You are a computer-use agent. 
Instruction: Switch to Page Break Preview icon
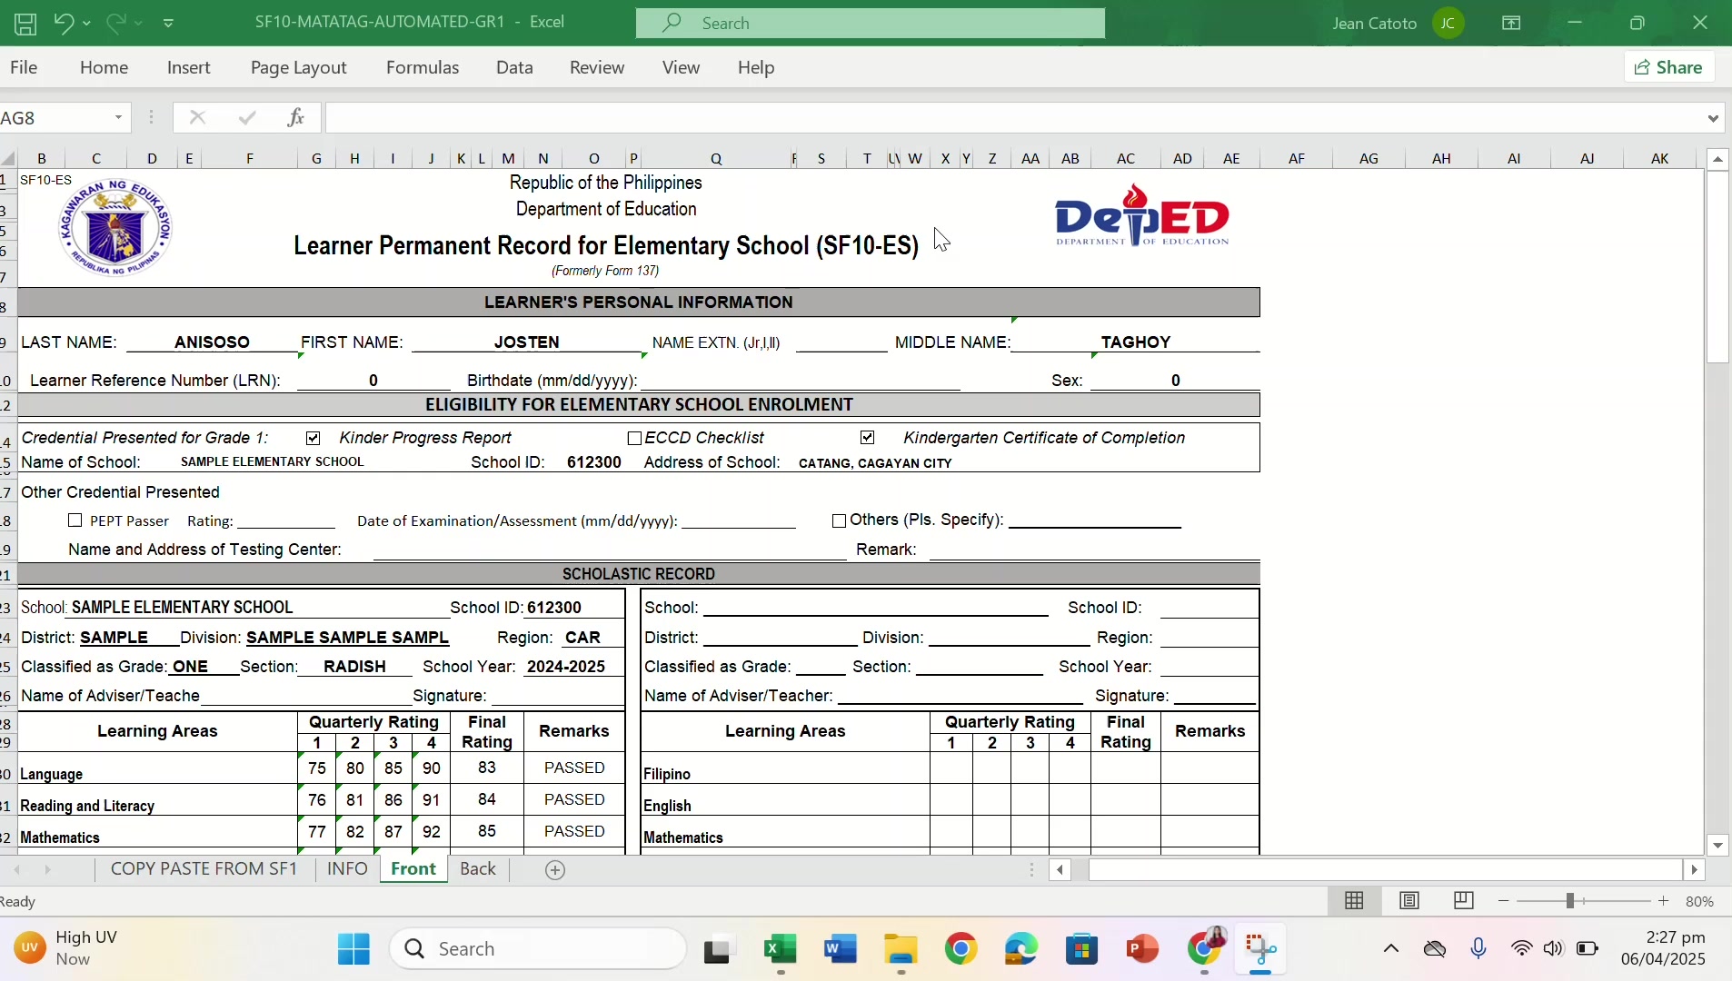coord(1463,901)
